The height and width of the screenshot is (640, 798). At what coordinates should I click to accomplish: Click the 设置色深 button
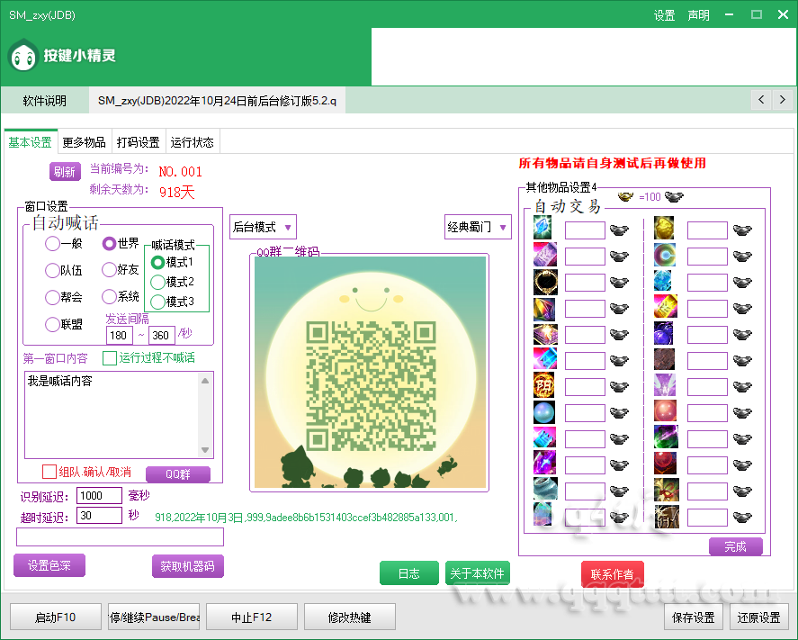49,565
